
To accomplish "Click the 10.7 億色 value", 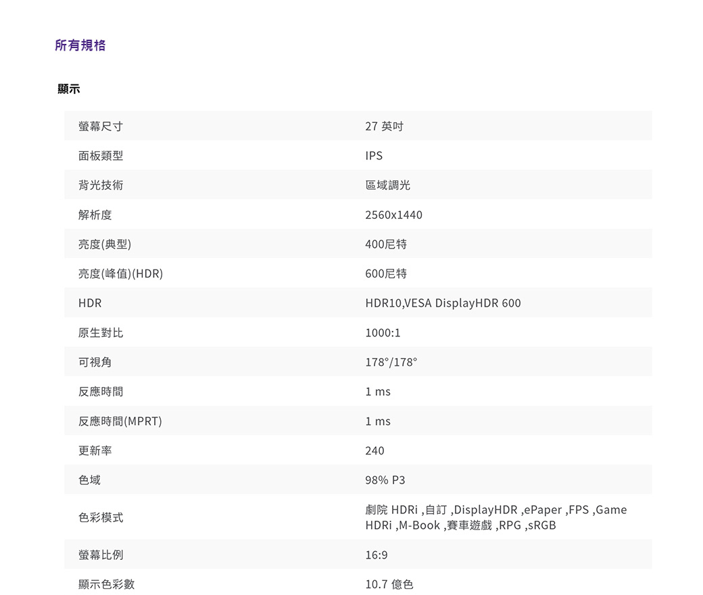I will tap(389, 584).
